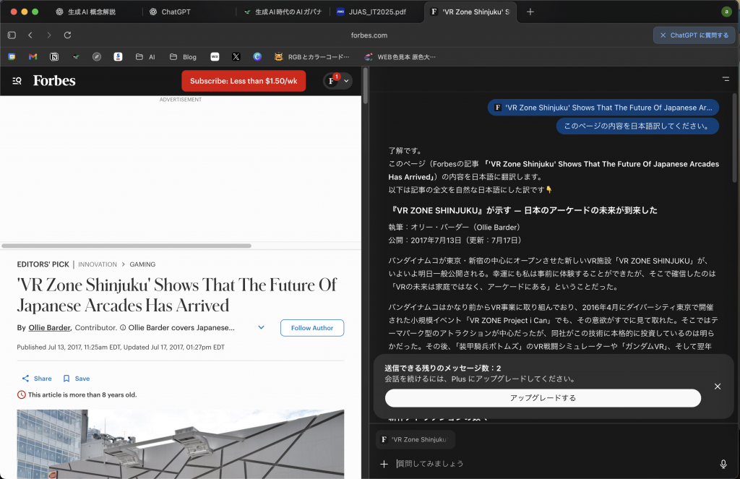Image resolution: width=740 pixels, height=479 pixels.
Task: Open the Forbes menu and search icon
Action: 17,81
